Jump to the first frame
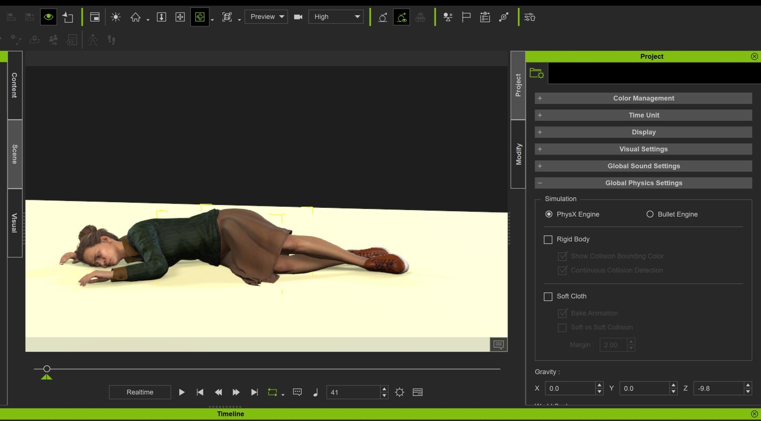761x421 pixels. coord(200,392)
